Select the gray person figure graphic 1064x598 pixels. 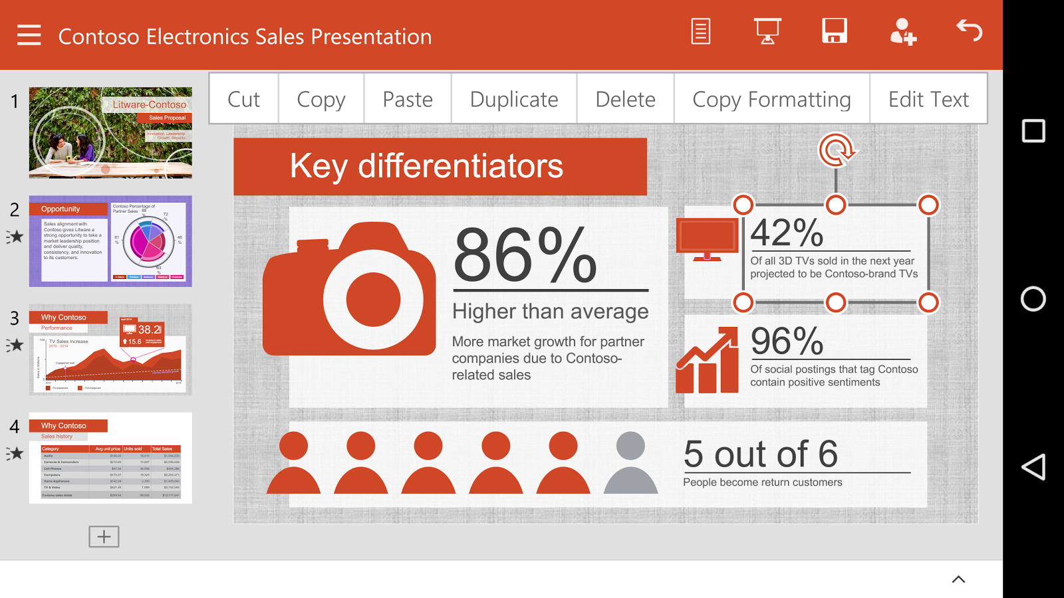coord(630,462)
